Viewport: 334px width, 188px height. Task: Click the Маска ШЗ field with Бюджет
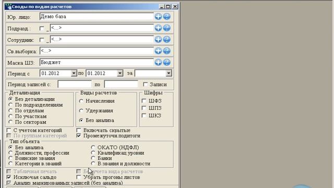click(97, 62)
